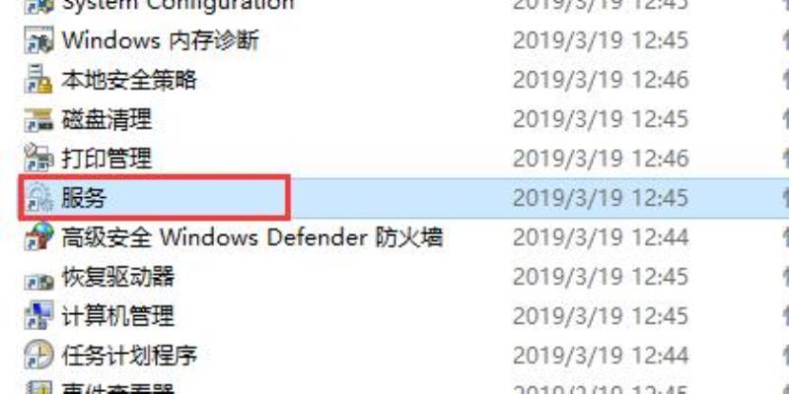The height and width of the screenshot is (394, 789).
Task: Select the 磁盘清理 entry name
Action: tap(107, 119)
